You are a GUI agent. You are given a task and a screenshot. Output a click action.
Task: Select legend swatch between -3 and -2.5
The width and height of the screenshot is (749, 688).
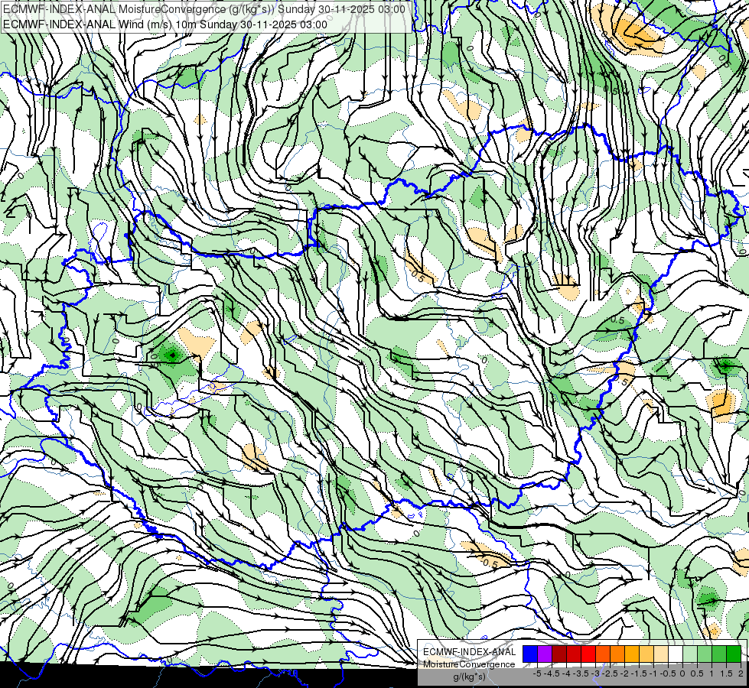pos(603,654)
